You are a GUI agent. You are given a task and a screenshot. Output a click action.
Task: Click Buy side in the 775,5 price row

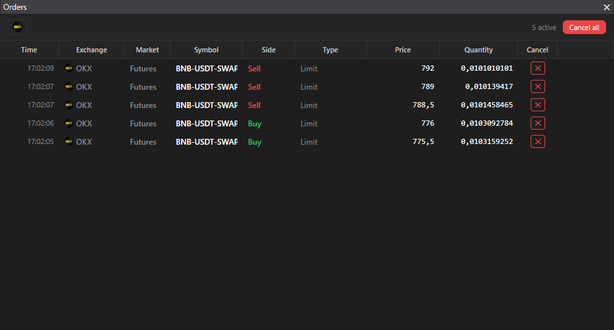[255, 142]
